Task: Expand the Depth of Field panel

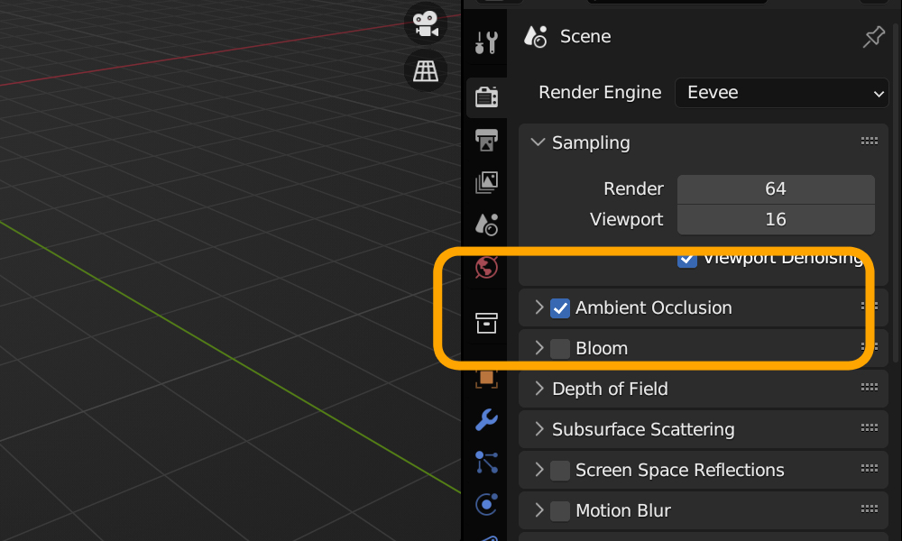Action: pos(539,389)
